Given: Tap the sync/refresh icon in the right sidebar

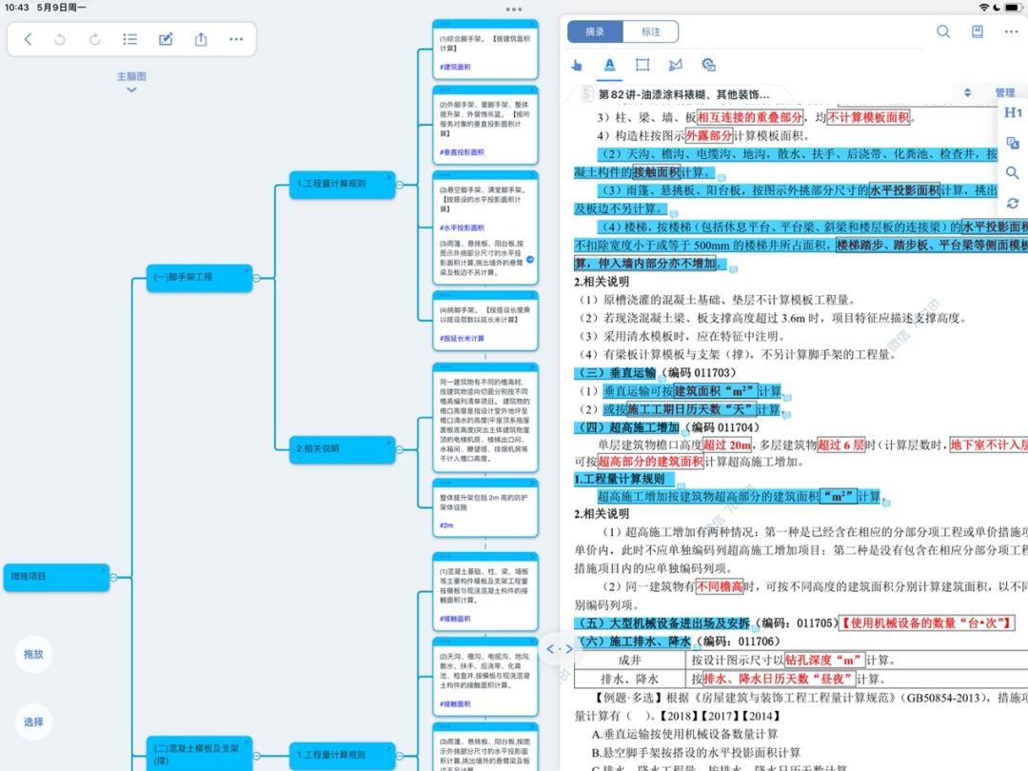Looking at the screenshot, I should point(1012,201).
